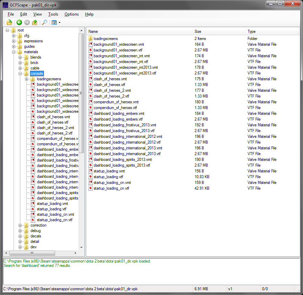
Task: Click icon of dashboard_loading_frostivus_2013.vmt in list
Action: tap(91, 125)
